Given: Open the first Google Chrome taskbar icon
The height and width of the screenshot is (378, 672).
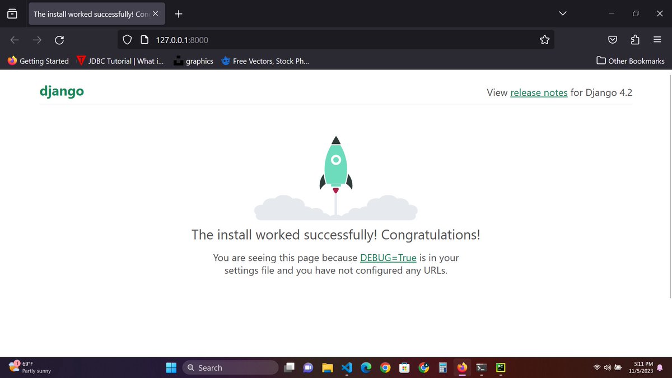Looking at the screenshot, I should coord(385,368).
